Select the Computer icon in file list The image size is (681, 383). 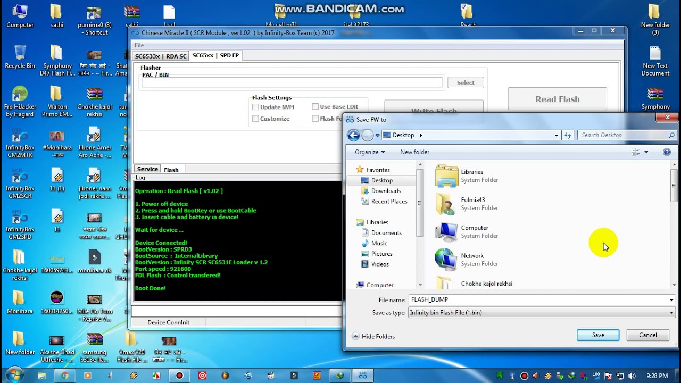446,232
